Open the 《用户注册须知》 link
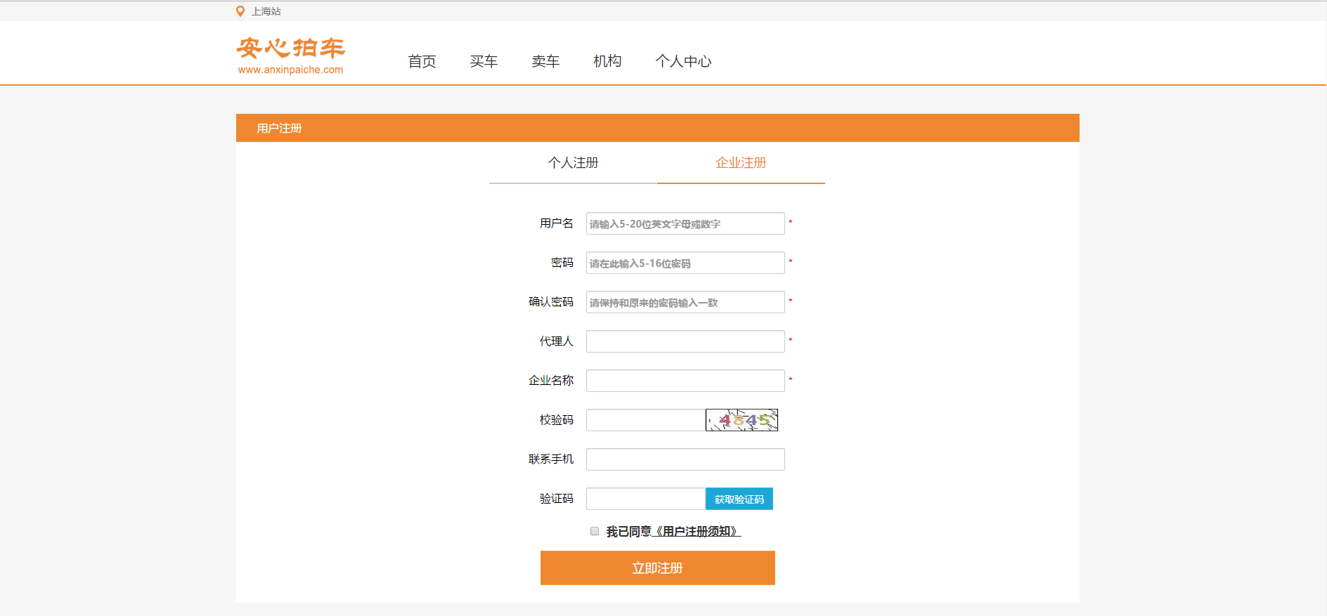The height and width of the screenshot is (616, 1327). point(697,532)
